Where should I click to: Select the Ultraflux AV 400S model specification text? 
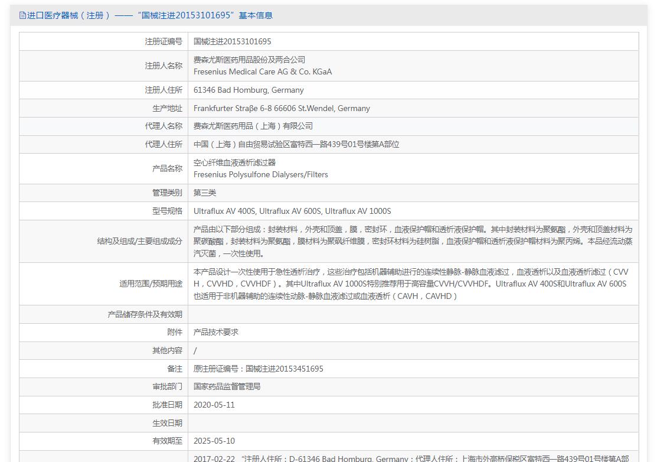pos(292,211)
